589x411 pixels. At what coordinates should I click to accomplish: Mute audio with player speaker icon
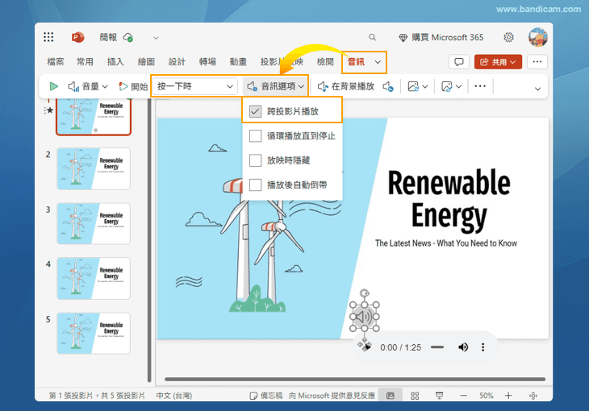[463, 347]
